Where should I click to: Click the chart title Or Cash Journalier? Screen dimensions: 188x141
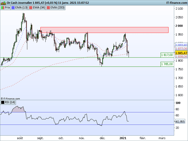pyautogui.click(x=19, y=3)
